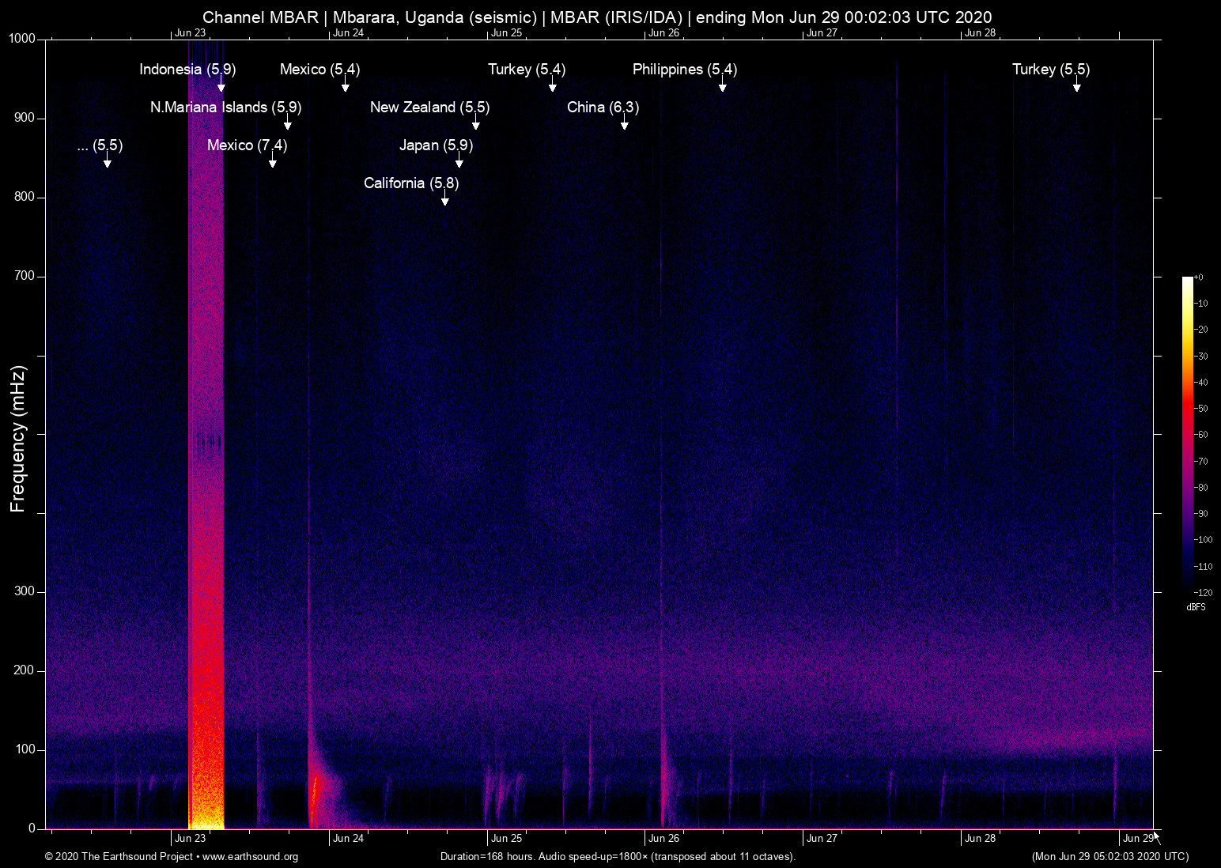Click the arrow under Japan (5.9)

(x=459, y=162)
